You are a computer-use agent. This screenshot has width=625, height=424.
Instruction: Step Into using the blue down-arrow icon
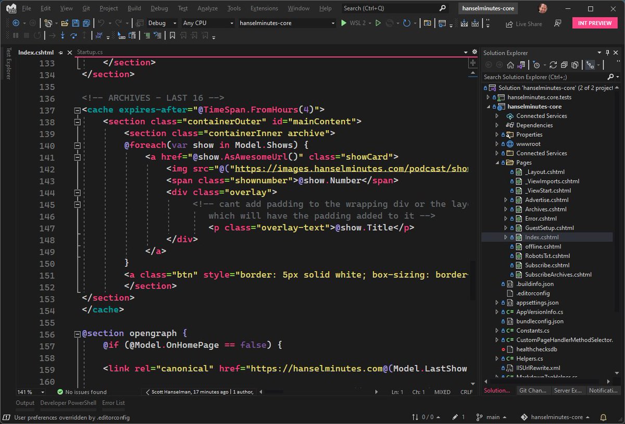pyautogui.click(x=63, y=35)
